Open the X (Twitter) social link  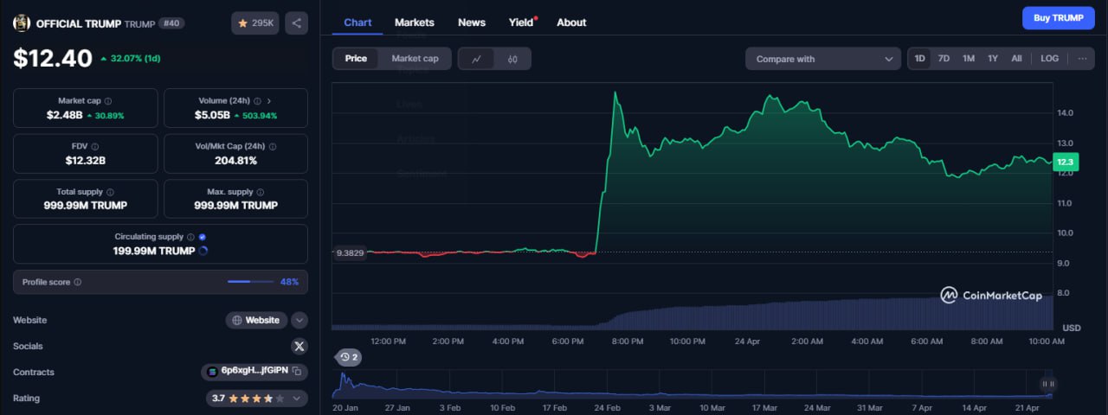tap(300, 346)
